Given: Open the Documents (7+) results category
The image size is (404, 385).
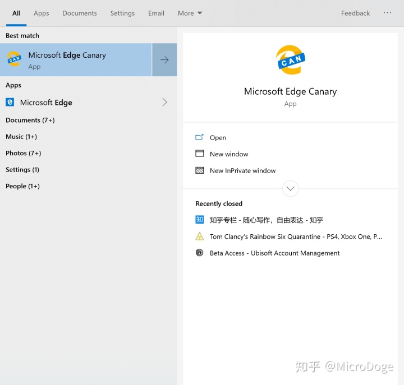Looking at the screenshot, I should [30, 120].
